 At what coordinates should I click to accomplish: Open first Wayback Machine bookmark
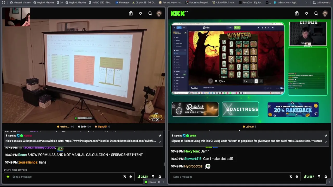(x=20, y=3)
